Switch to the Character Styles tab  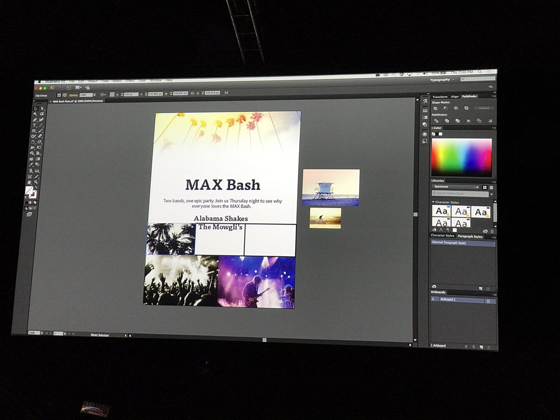tap(442, 236)
